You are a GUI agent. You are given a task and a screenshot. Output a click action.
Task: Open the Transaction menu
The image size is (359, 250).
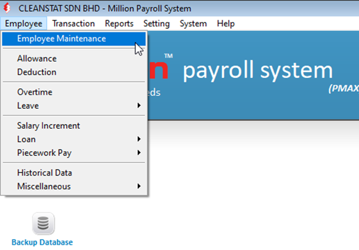(x=74, y=23)
